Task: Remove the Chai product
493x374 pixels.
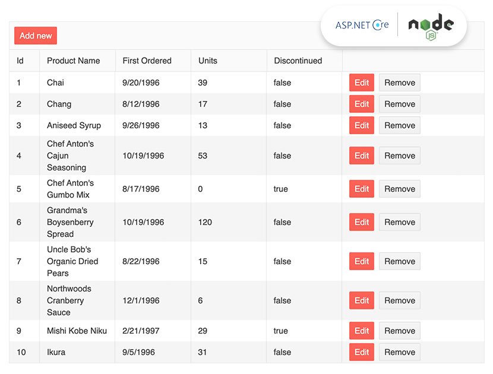Action: tap(399, 83)
